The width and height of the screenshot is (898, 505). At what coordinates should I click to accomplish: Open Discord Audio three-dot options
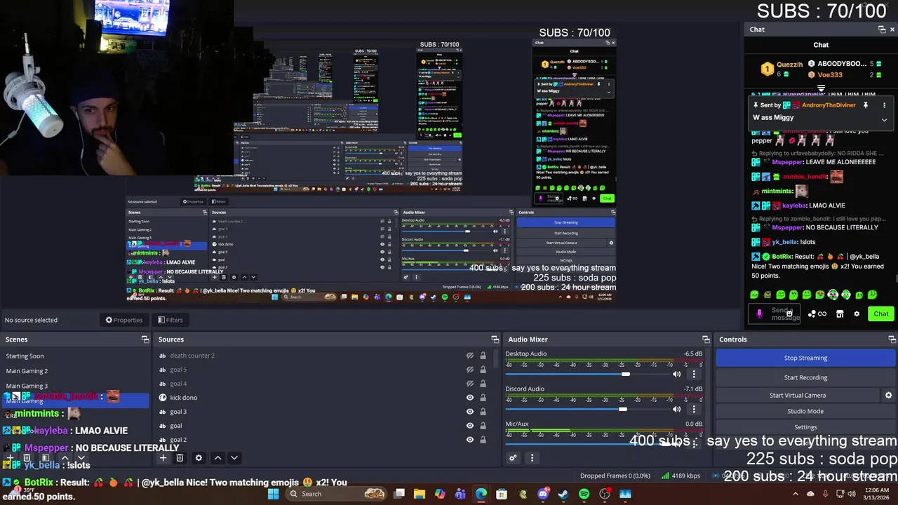tap(694, 409)
